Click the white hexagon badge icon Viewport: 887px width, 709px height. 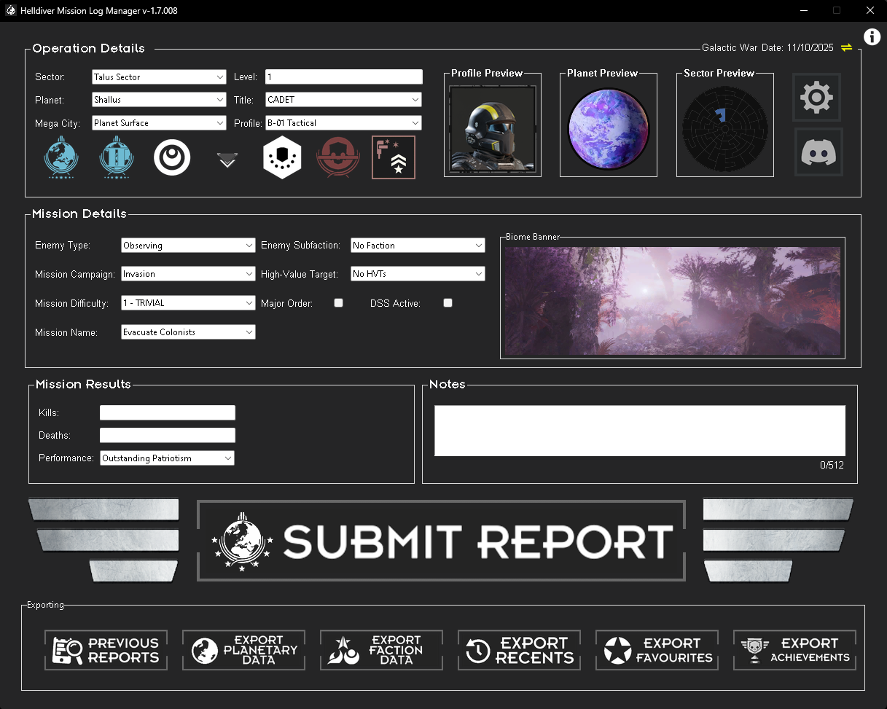pos(282,157)
